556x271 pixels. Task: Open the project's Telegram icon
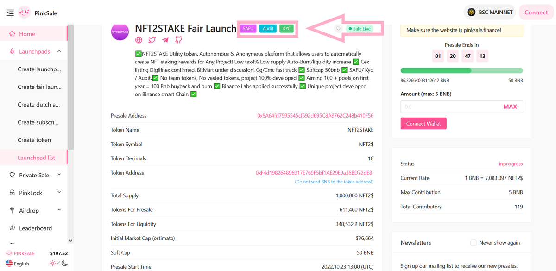click(165, 40)
